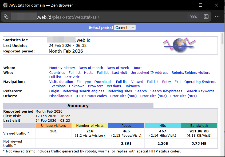The image size is (225, 157).
Task: Open Operating Systems link
Action: pos(200,82)
